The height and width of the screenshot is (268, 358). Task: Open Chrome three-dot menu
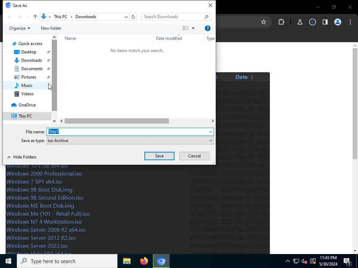tap(350, 22)
